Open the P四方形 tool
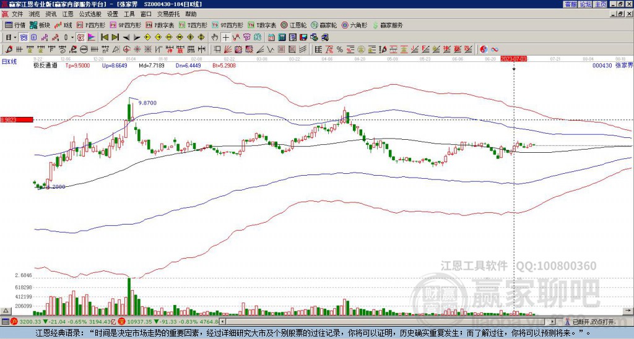 [92, 25]
